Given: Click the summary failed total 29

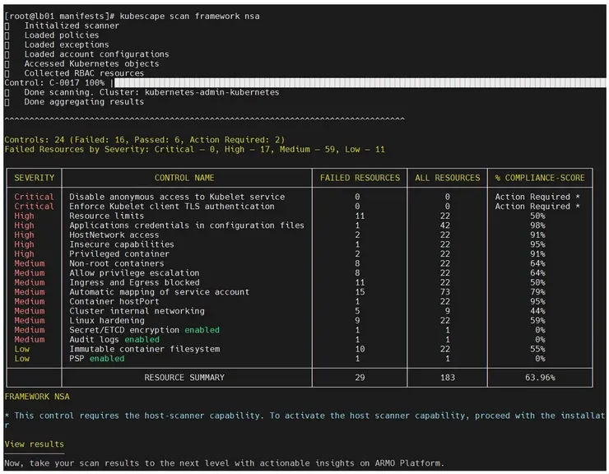Looking at the screenshot, I should (360, 378).
